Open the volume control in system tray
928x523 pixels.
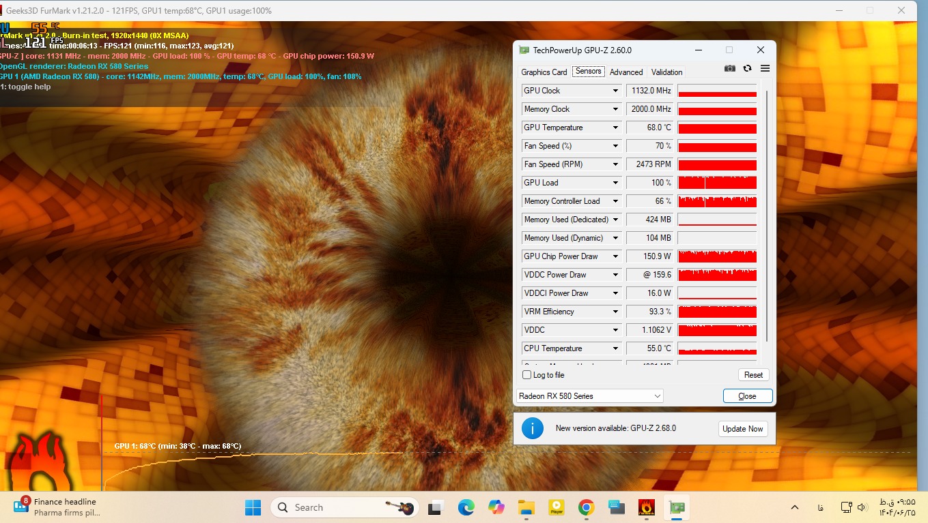[862, 508]
